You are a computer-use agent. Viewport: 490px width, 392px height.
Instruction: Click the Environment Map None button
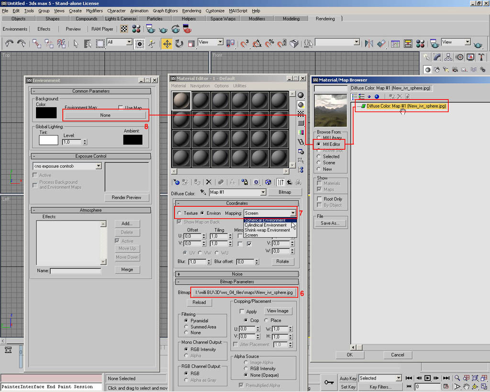[x=105, y=115]
